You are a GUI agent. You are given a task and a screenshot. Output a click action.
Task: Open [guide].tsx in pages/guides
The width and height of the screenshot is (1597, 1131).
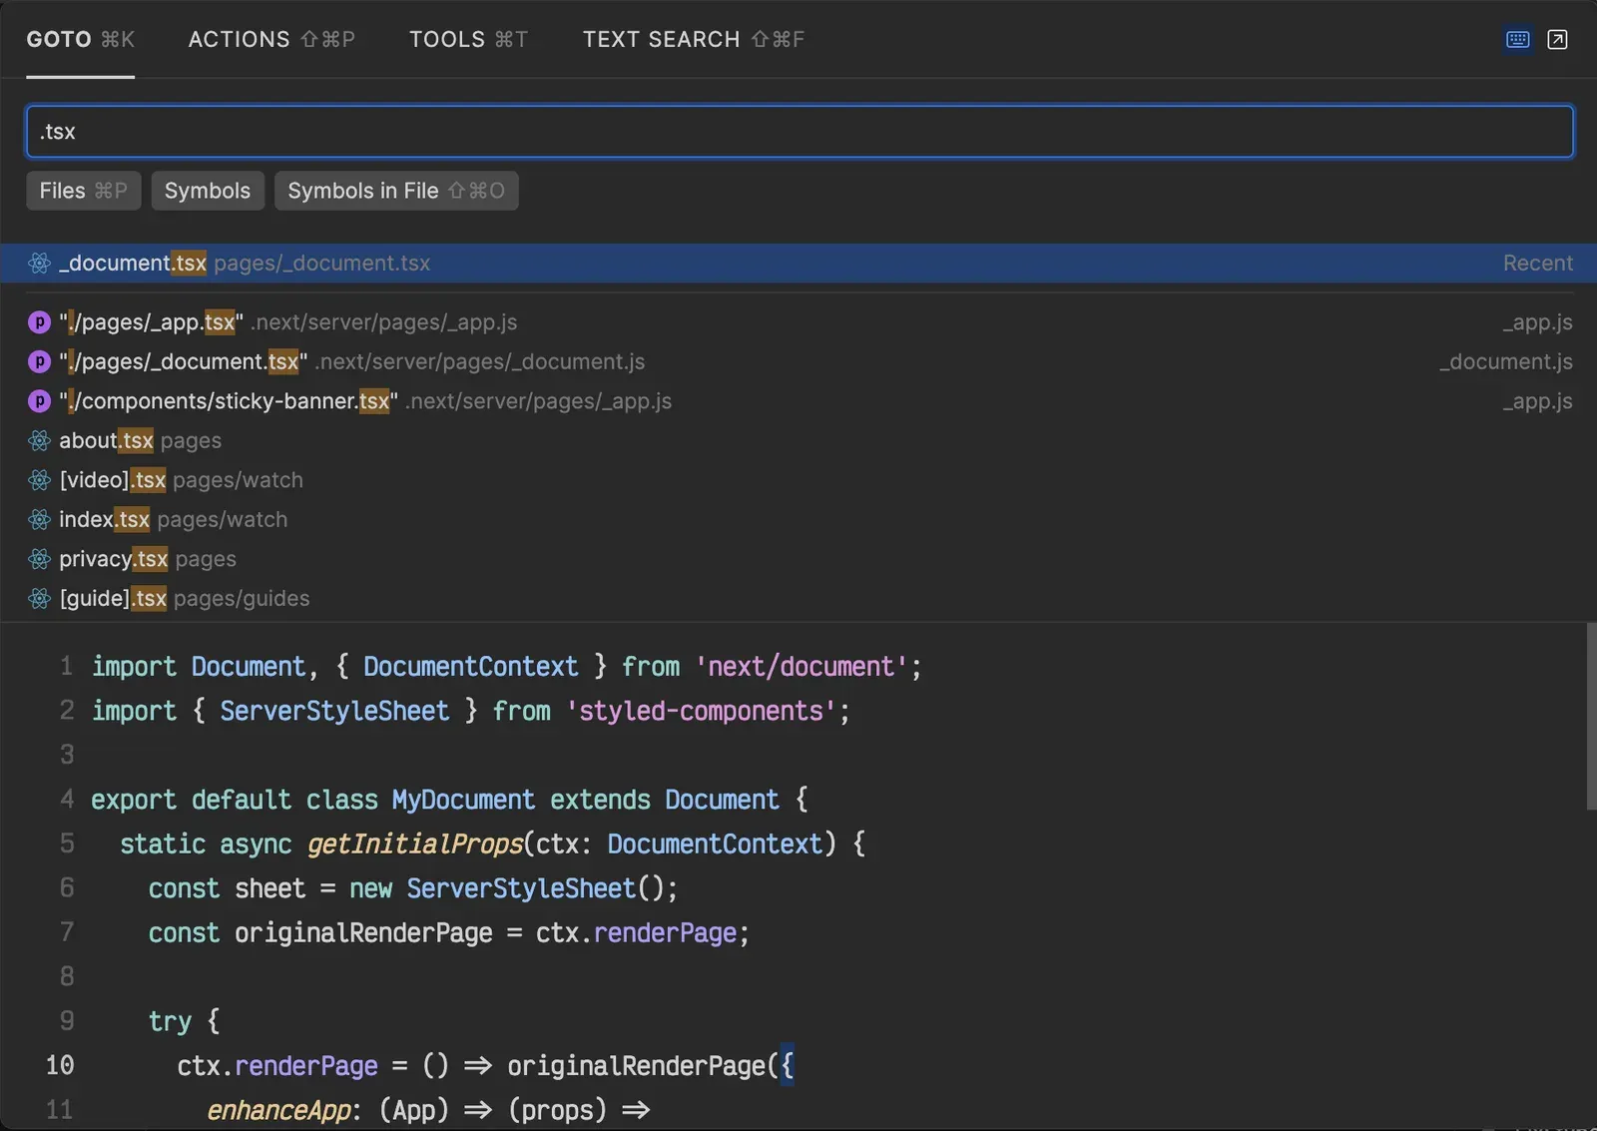[x=798, y=598]
